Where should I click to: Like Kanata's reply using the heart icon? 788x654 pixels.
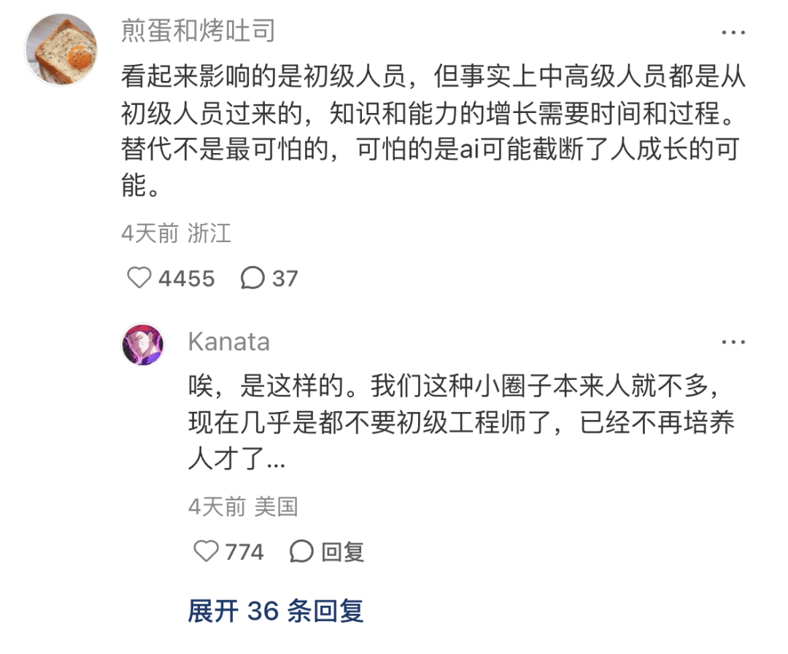pyautogui.click(x=205, y=552)
